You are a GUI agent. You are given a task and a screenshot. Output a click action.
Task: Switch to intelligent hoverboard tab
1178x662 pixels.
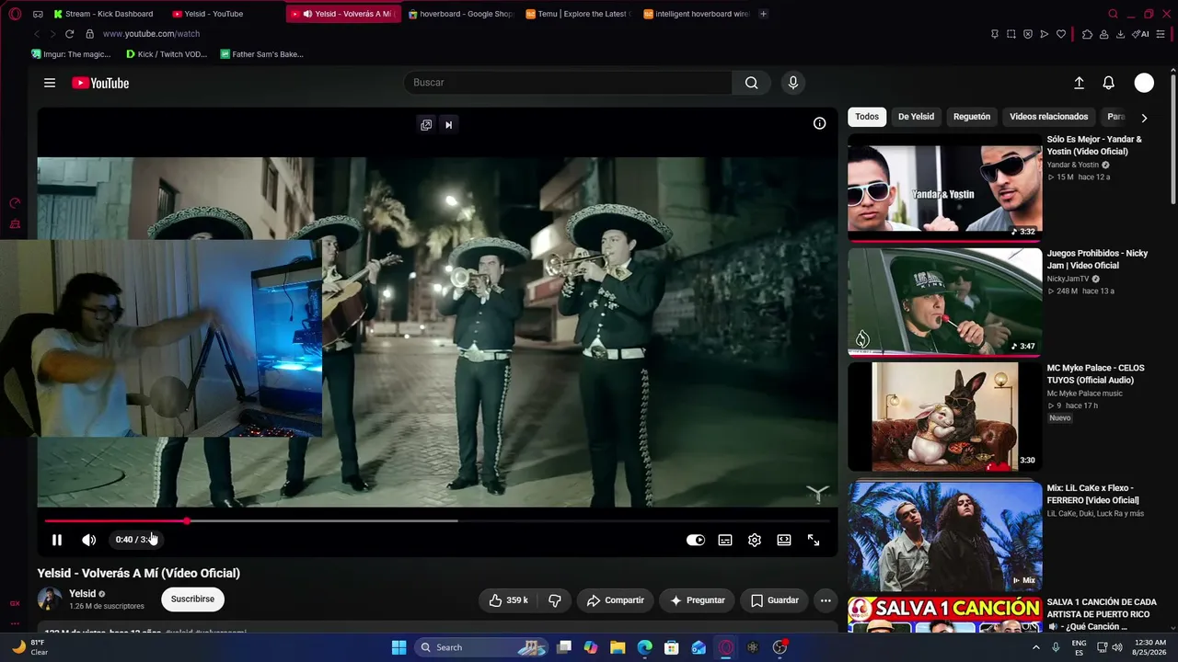[x=696, y=14]
